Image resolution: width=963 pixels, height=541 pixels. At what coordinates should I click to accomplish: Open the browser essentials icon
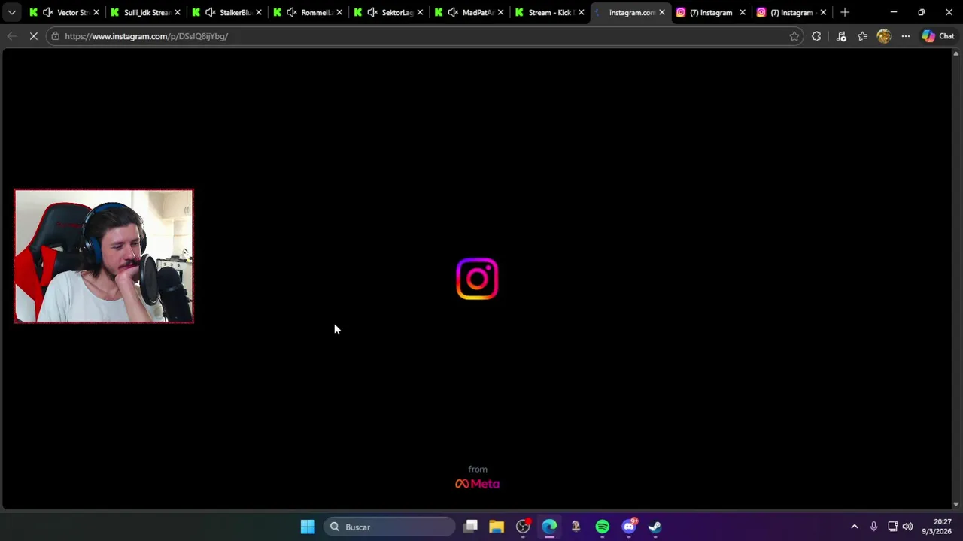point(841,36)
